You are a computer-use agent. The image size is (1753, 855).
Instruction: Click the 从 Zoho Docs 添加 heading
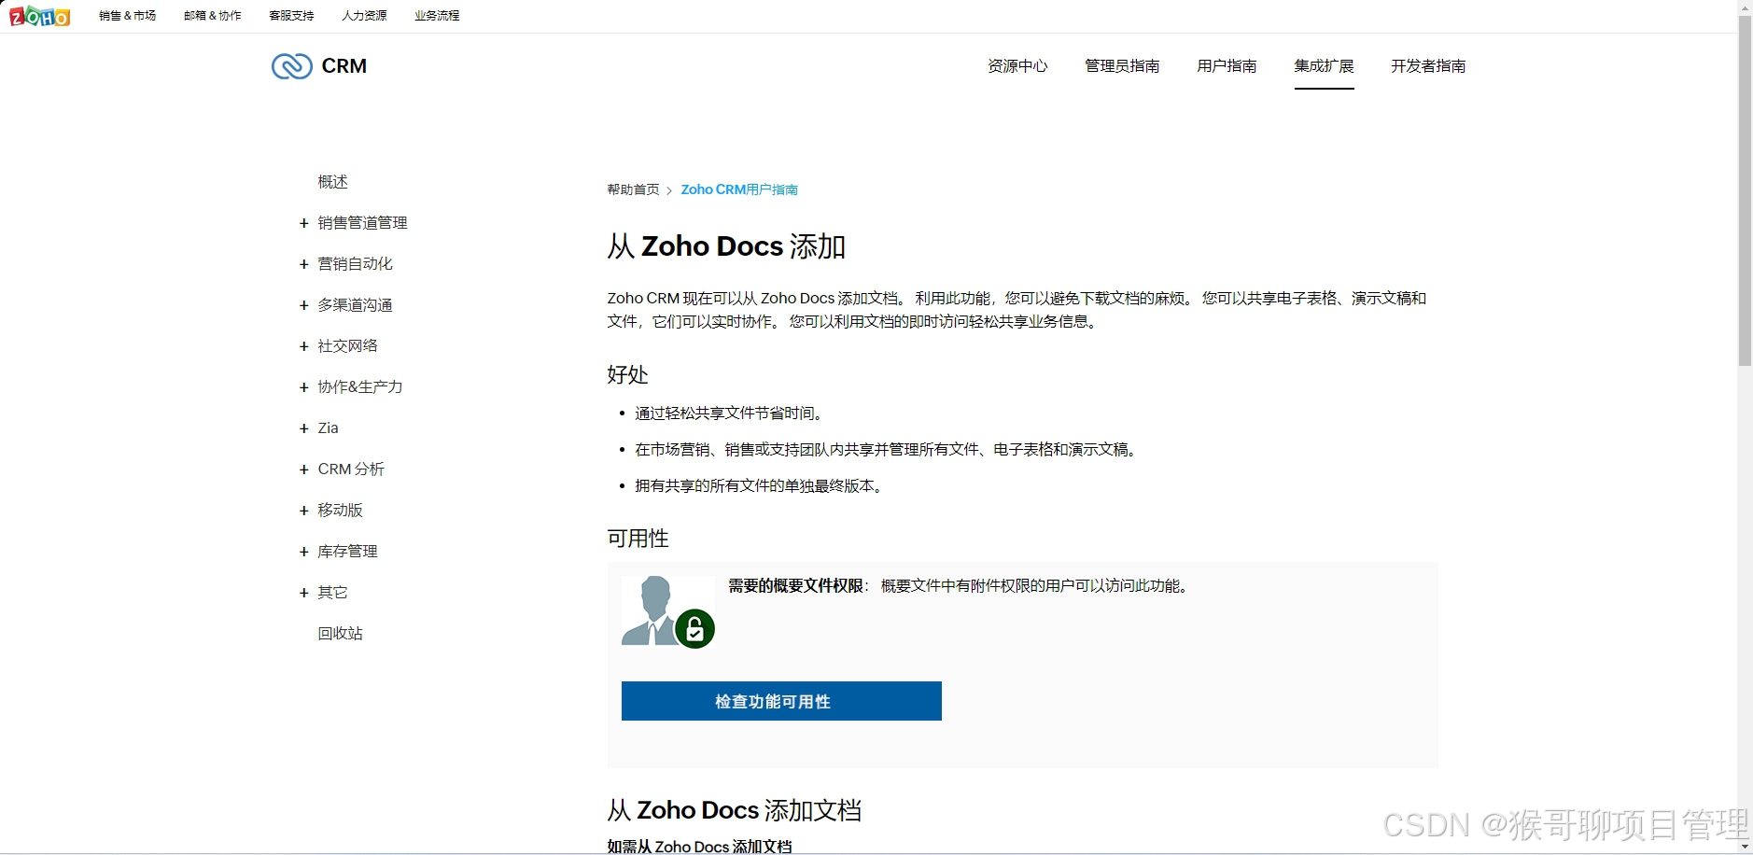726,246
